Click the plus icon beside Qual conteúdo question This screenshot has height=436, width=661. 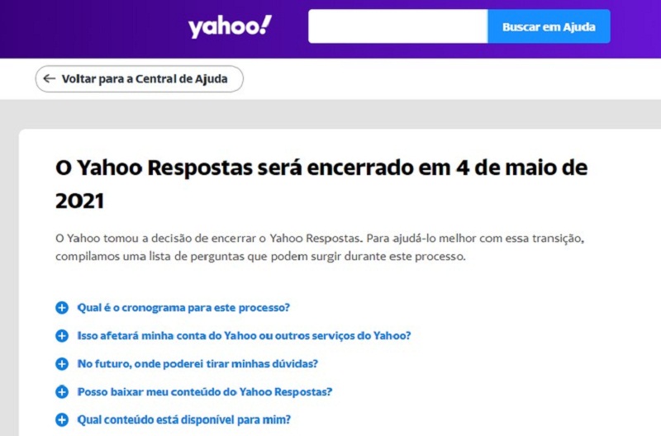pyautogui.click(x=62, y=419)
